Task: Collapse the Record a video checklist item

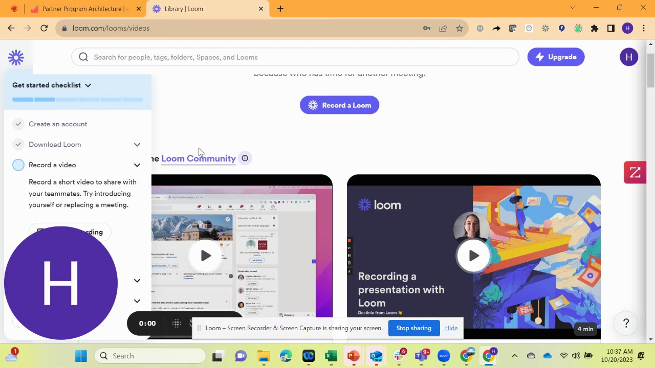Action: pos(137,165)
